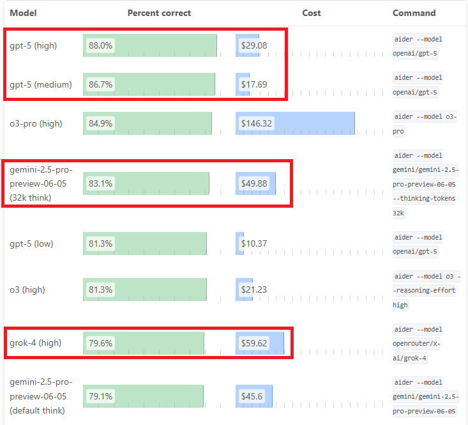The image size is (468, 425).
Task: Click the $10.37 cost value
Action: coord(254,243)
